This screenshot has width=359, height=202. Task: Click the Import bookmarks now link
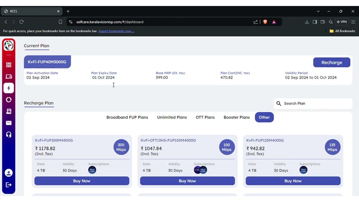pyautogui.click(x=116, y=31)
